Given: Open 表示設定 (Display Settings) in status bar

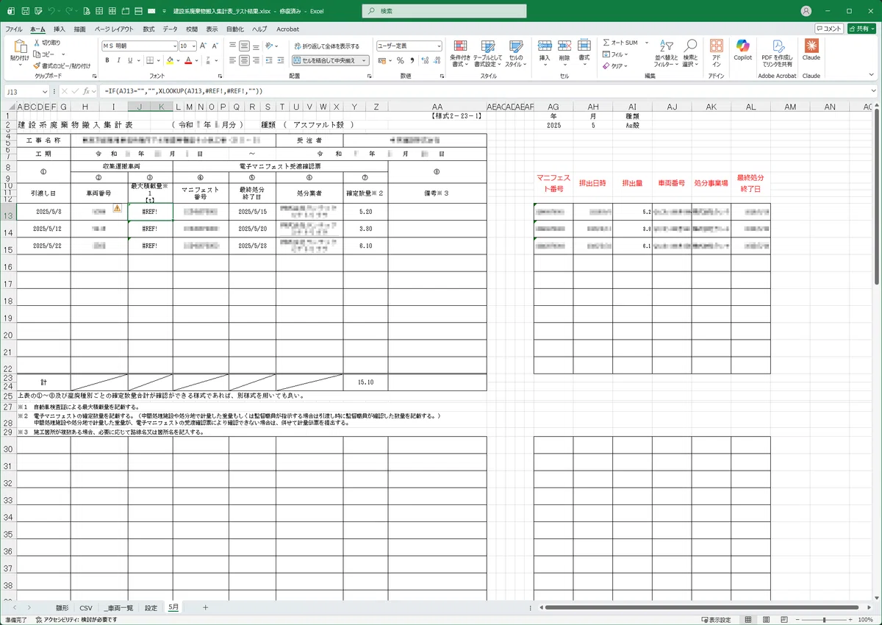Looking at the screenshot, I should pyautogui.click(x=715, y=620).
